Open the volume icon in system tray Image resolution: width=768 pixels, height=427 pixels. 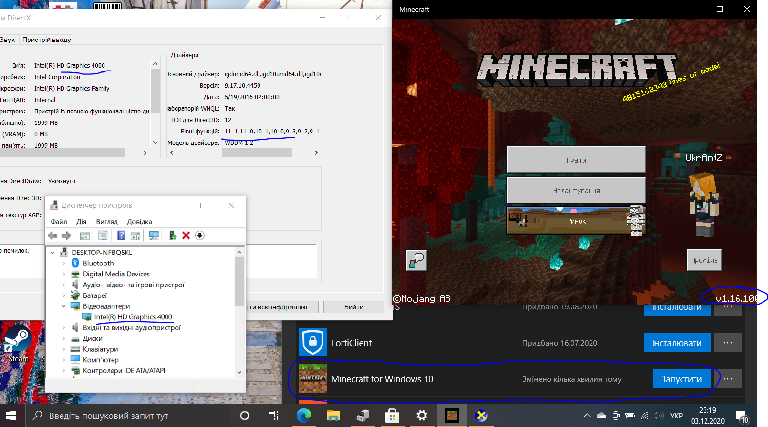(x=658, y=416)
